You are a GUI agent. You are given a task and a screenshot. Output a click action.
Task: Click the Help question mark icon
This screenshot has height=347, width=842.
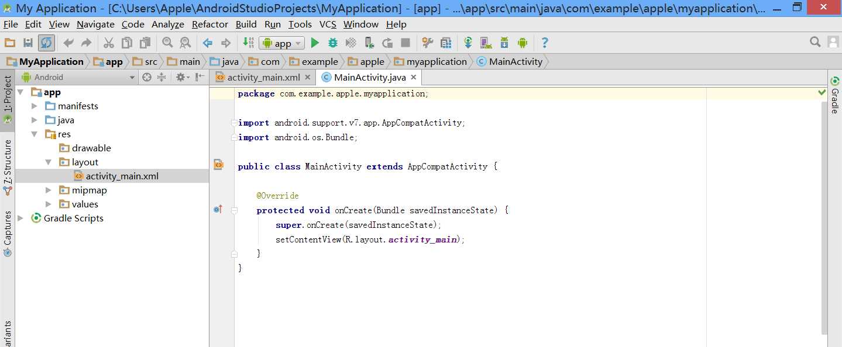click(x=545, y=43)
